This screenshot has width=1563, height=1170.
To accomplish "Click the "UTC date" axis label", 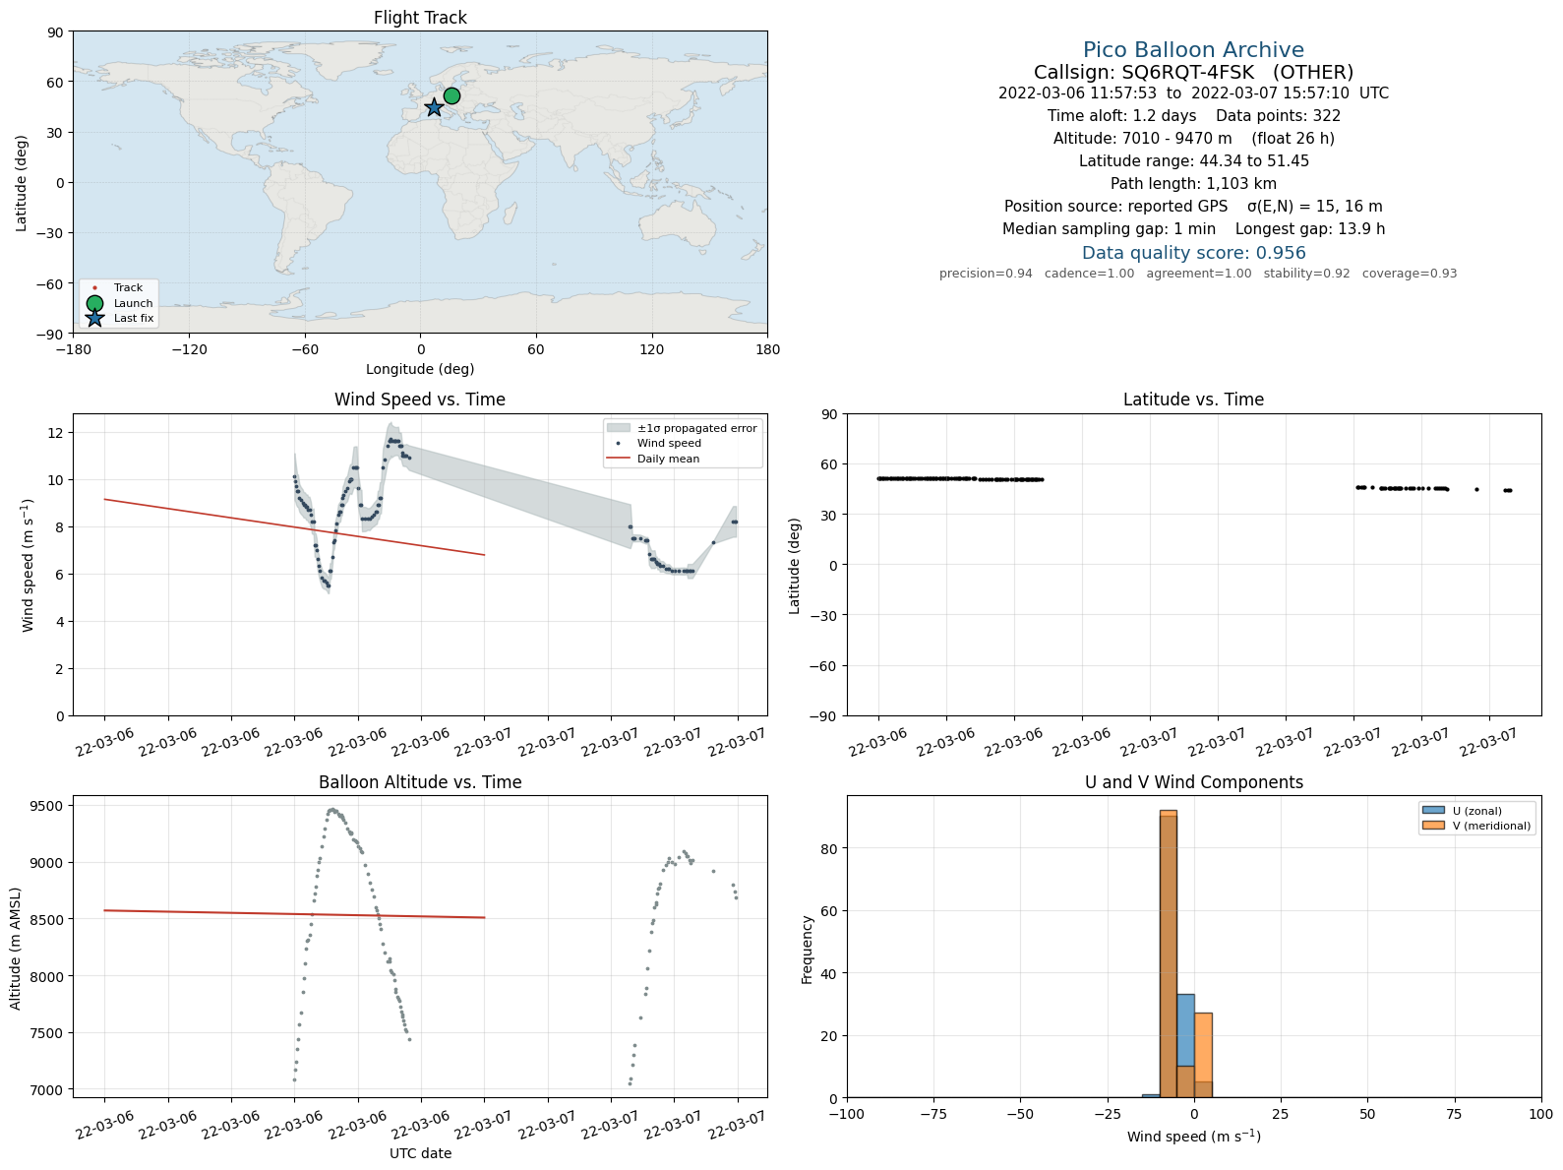I will pos(420,1153).
